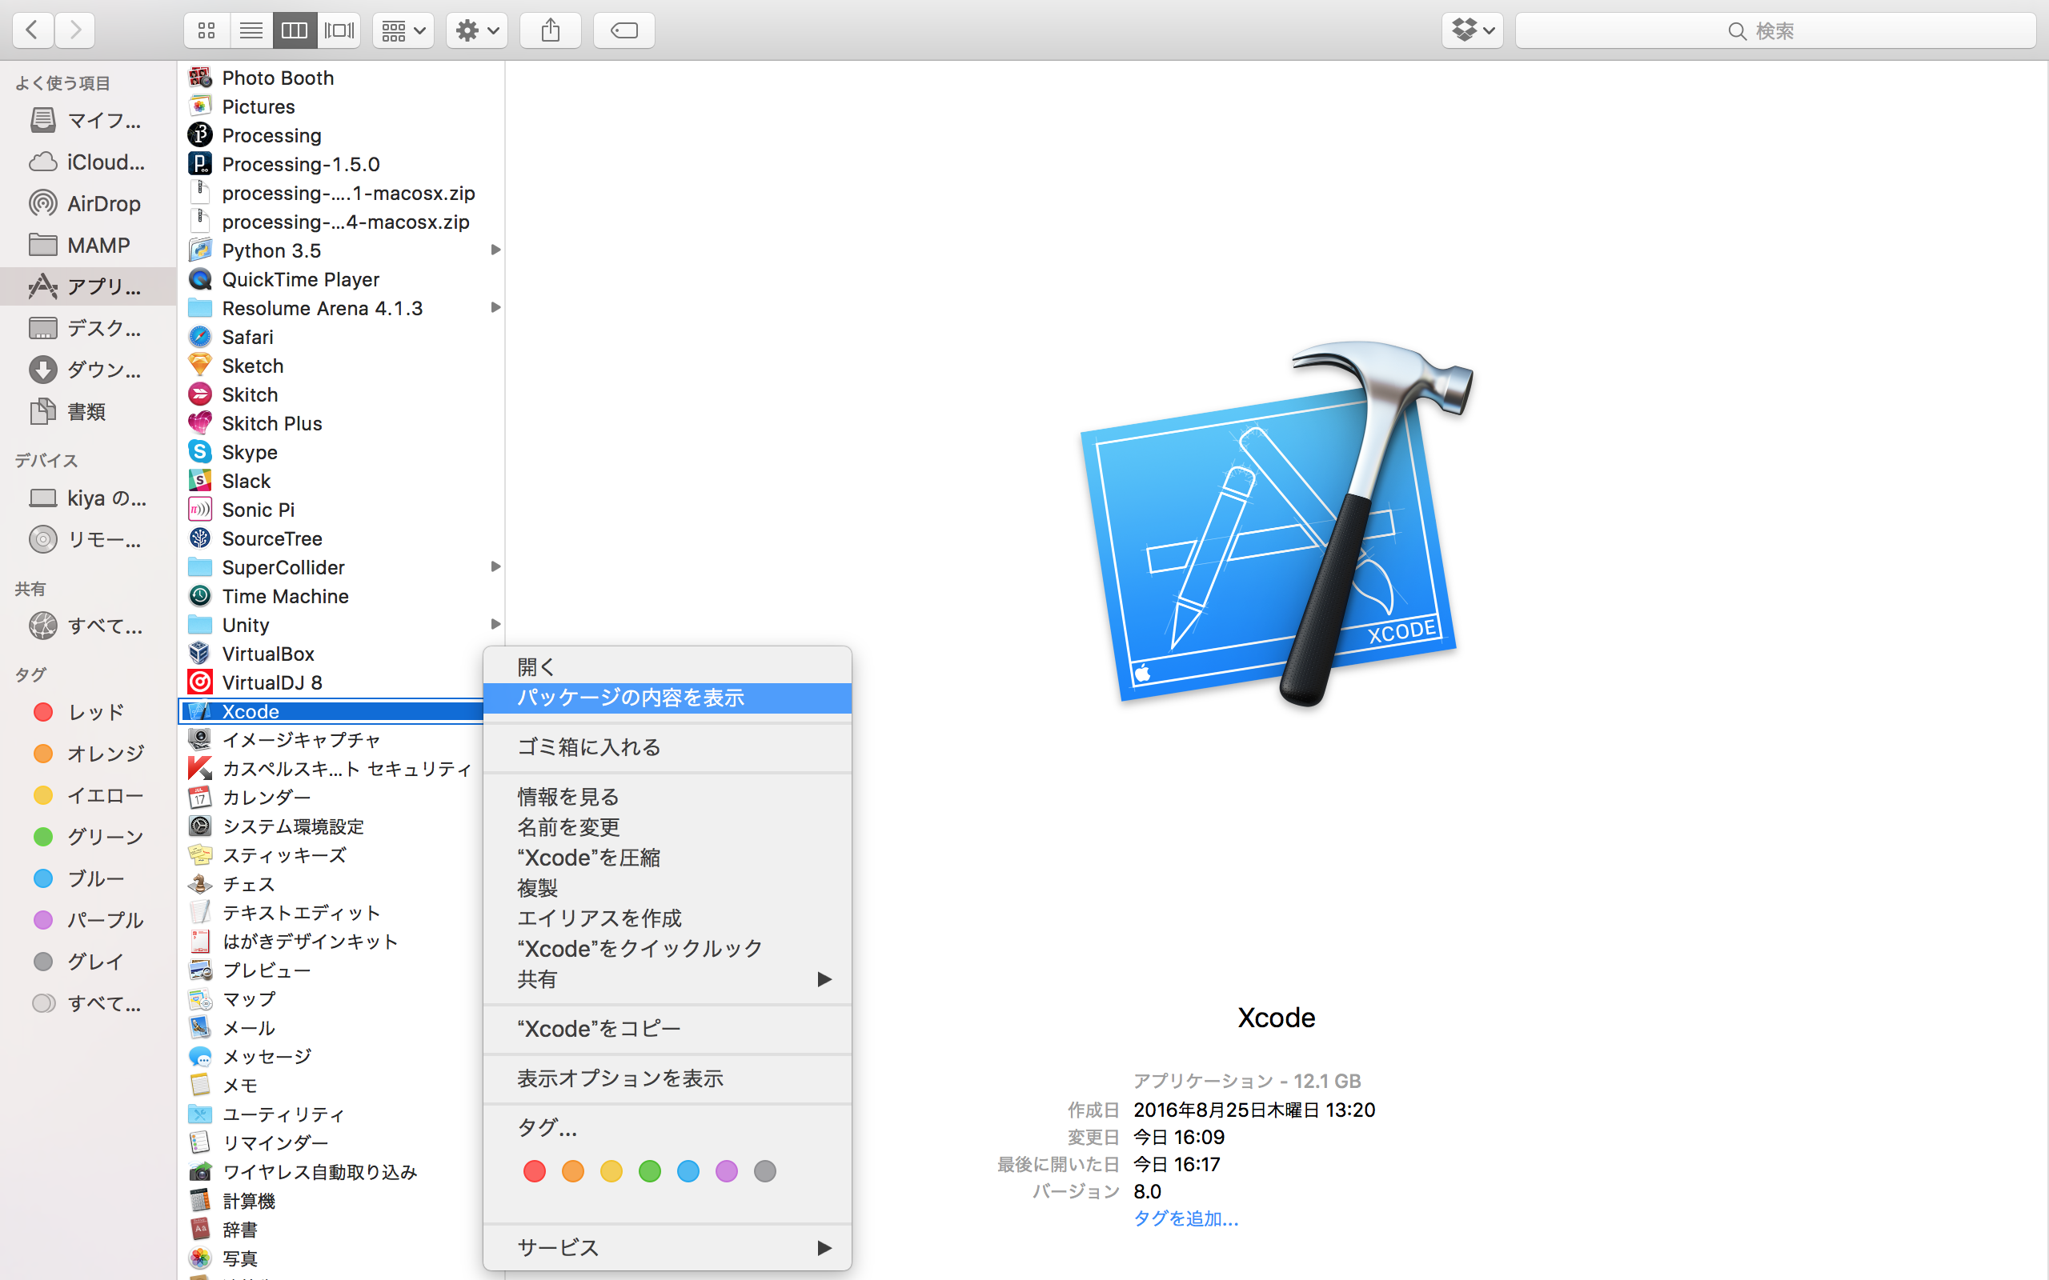Switch to list view in toolbar
The height and width of the screenshot is (1280, 2049).
click(x=251, y=30)
